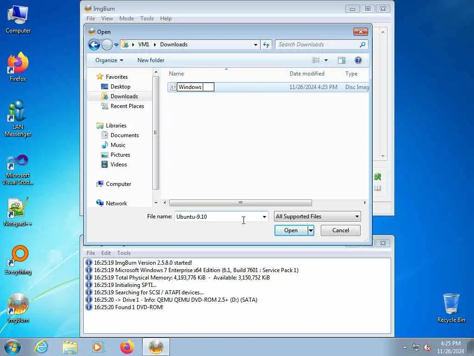Open help with the blue question icon
Screen dimensions: 474x356
[358, 60]
